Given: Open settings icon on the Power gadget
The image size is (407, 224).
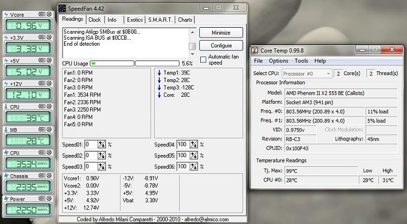Looking at the screenshot, I should point(42,198).
